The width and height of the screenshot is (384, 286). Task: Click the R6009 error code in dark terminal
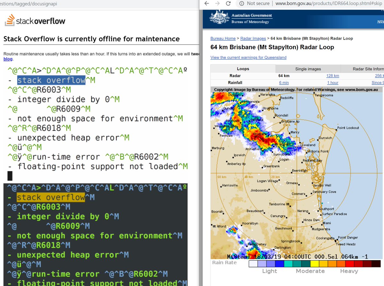[x=68, y=226]
